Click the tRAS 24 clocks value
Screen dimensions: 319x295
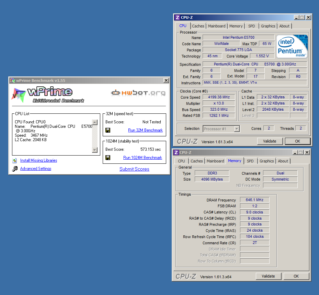coord(254,231)
